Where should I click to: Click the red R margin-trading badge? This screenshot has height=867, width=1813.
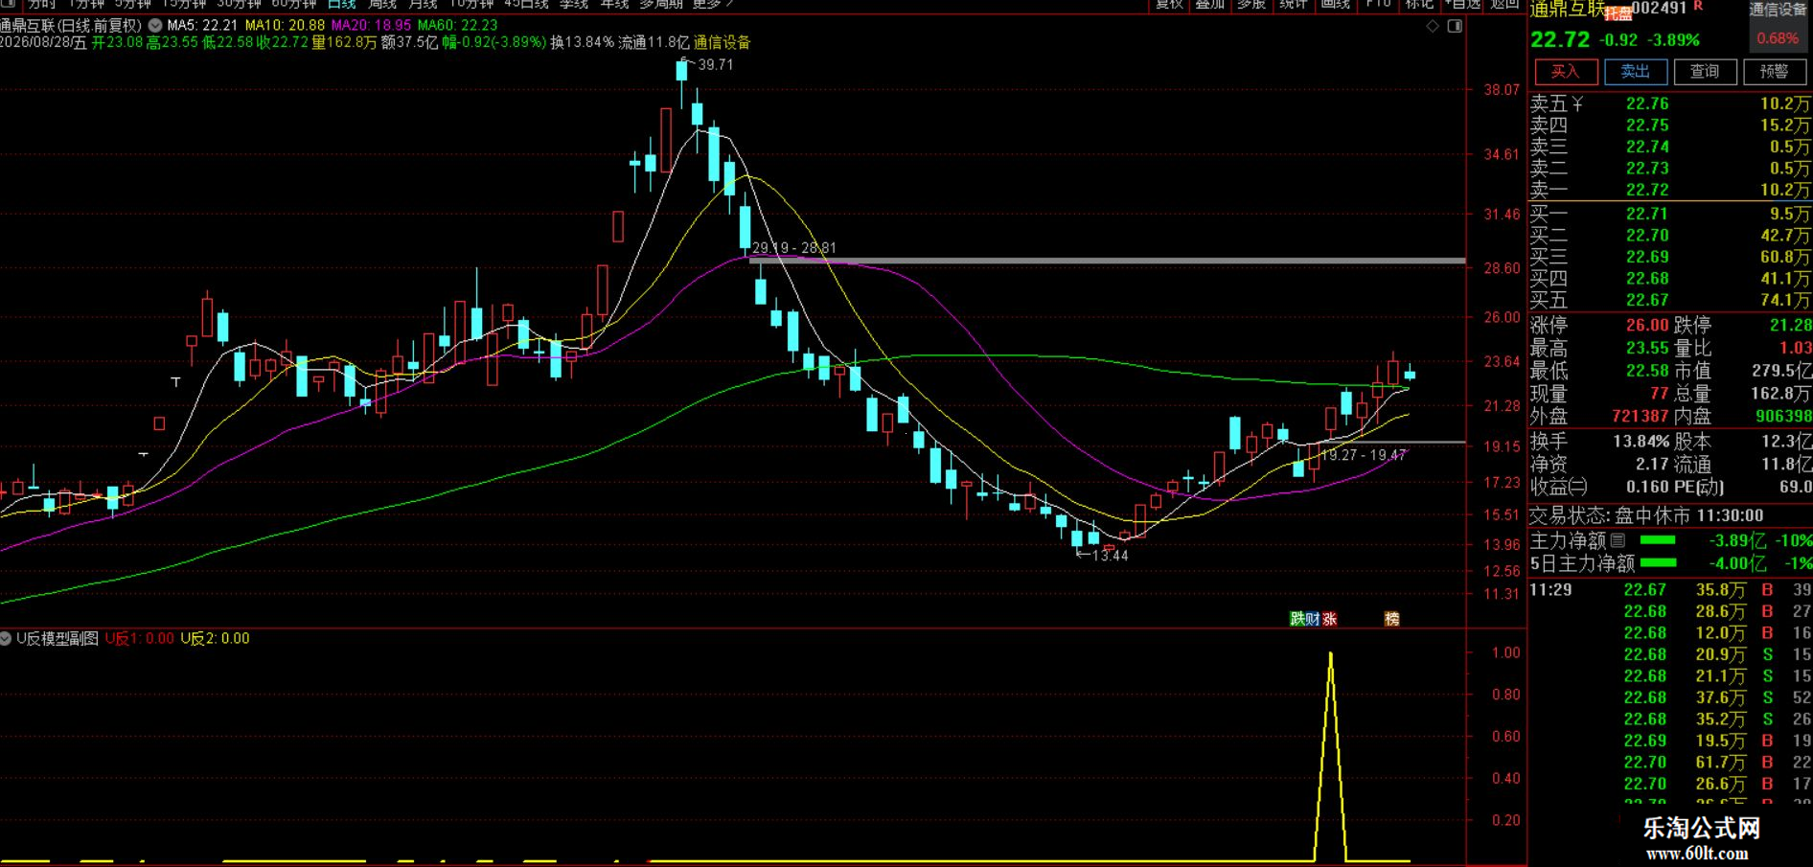pos(1698,7)
